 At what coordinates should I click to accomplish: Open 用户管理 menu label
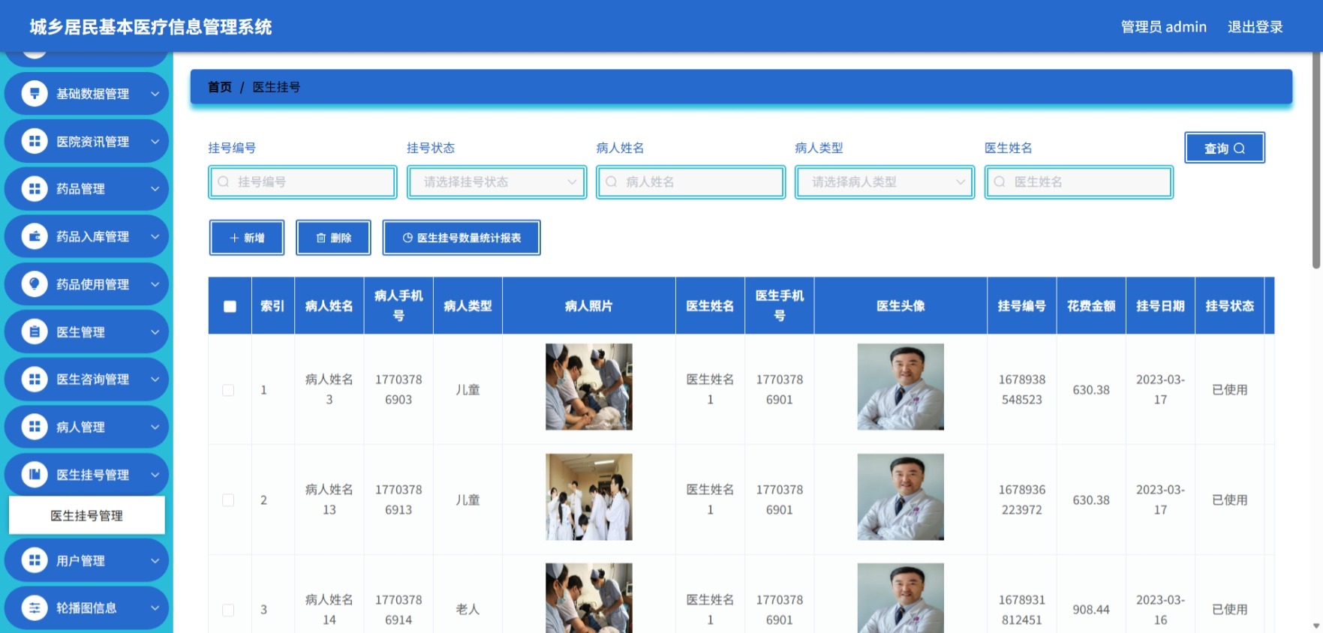click(80, 560)
